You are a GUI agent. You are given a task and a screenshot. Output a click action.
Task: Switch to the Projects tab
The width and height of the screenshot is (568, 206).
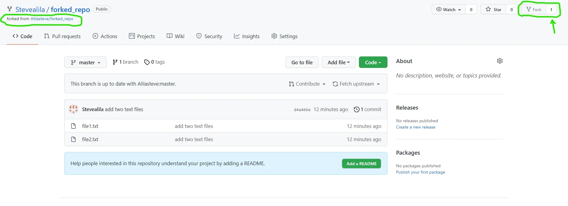(x=142, y=36)
